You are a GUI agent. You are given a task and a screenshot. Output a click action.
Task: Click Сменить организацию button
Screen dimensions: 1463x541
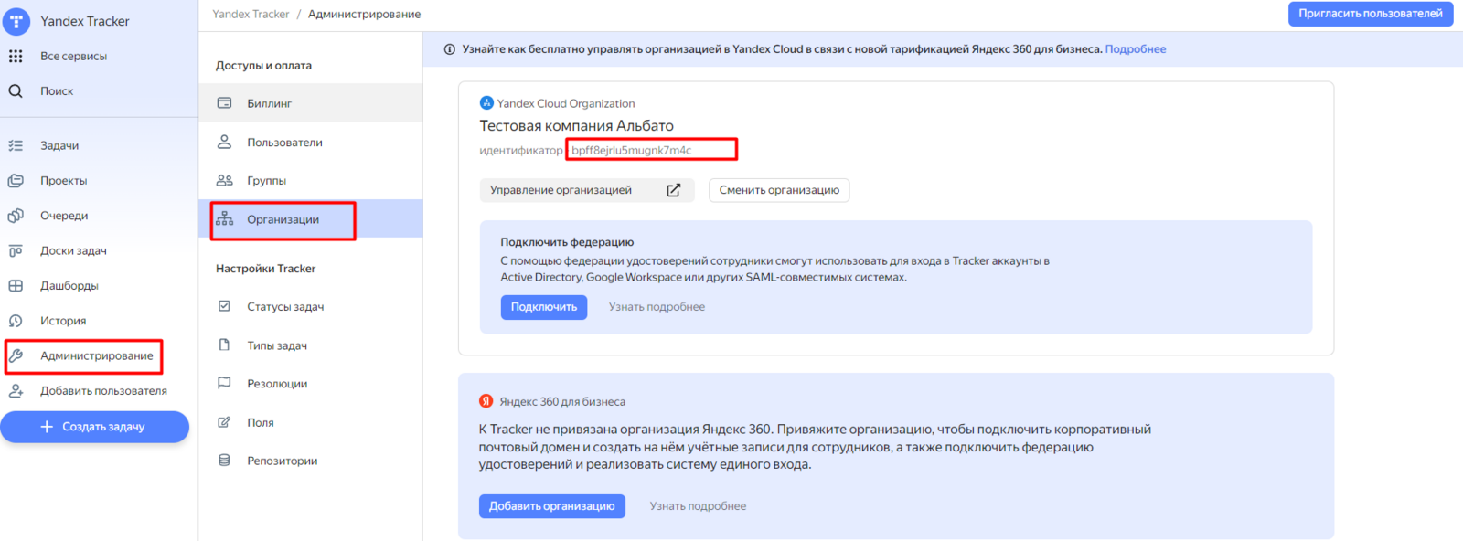779,190
